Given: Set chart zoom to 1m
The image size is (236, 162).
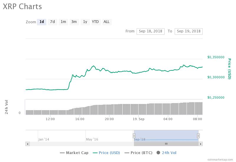Looking at the screenshot, I should [x=63, y=22].
